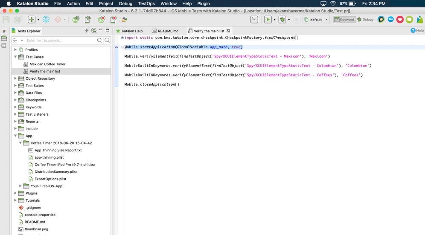Expand the folded import statements

pyautogui.click(x=122, y=38)
